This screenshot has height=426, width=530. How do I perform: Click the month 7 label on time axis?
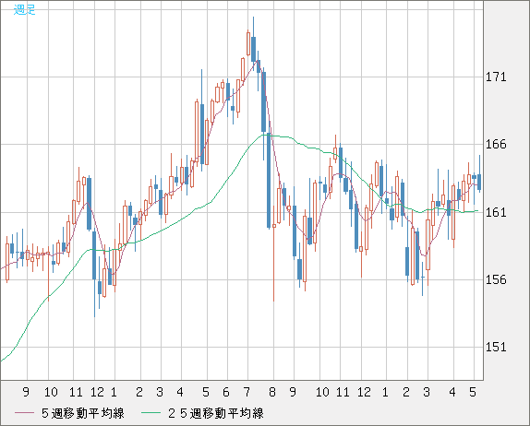pos(247,392)
